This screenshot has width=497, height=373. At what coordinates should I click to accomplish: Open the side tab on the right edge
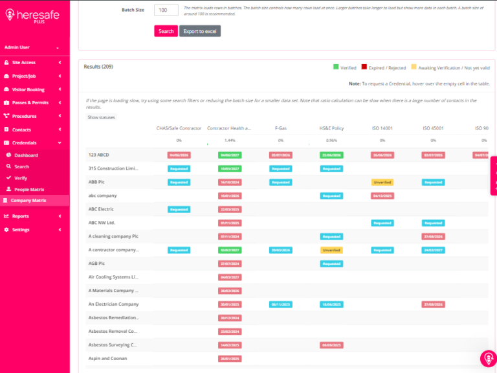point(494,175)
